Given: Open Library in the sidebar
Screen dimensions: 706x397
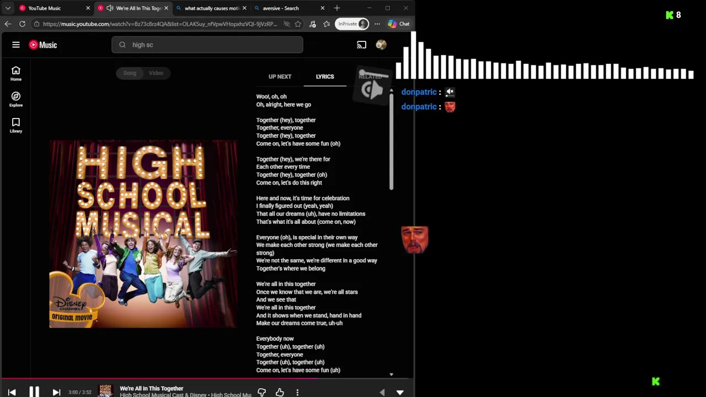Looking at the screenshot, I should click(x=16, y=125).
